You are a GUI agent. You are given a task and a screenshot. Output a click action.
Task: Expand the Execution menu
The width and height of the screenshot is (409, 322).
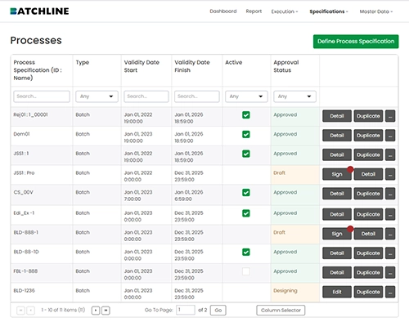click(x=285, y=11)
